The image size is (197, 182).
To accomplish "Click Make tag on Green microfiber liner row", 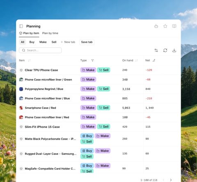I will [x=88, y=79].
